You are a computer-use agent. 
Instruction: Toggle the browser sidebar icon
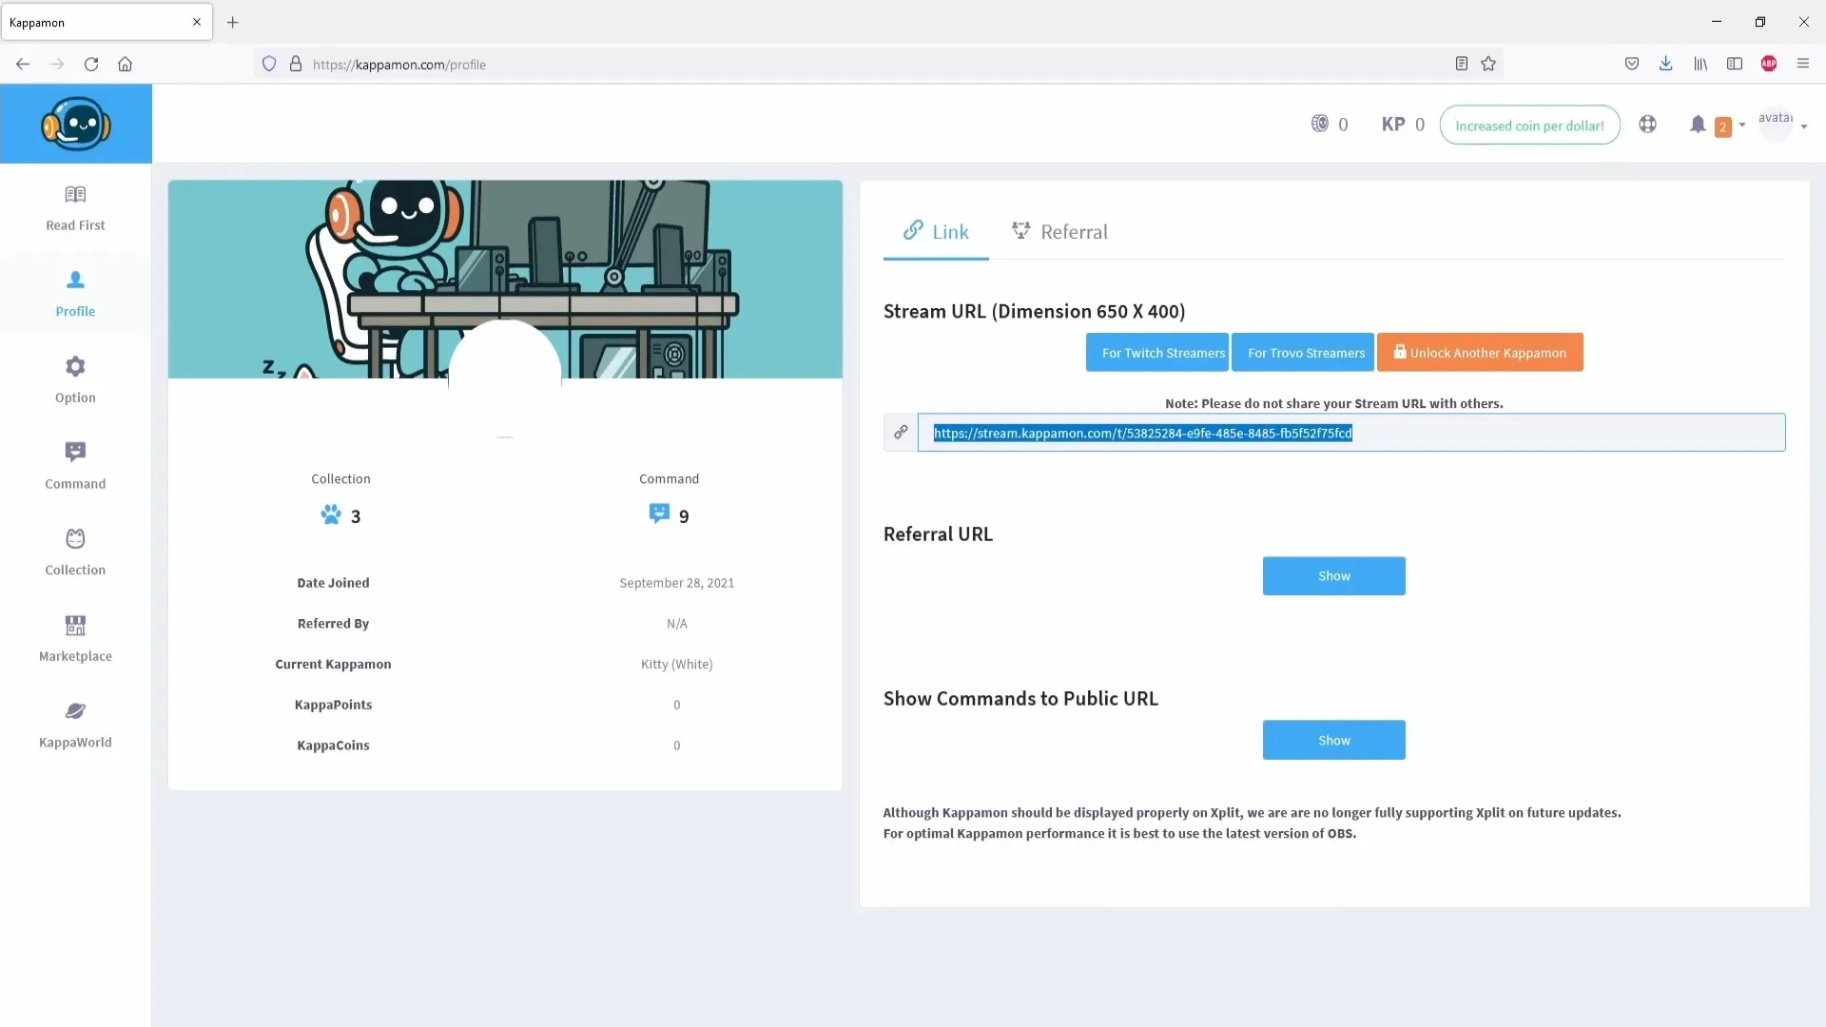tap(1735, 64)
